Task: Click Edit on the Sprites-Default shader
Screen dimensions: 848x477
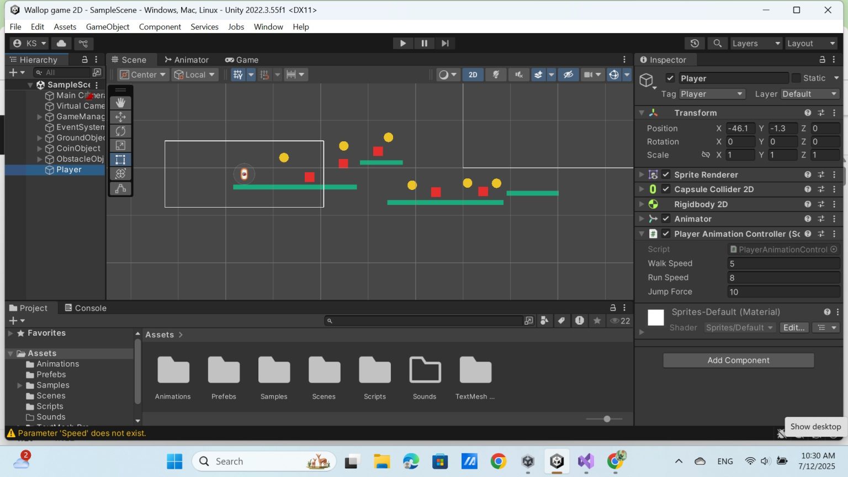Action: pyautogui.click(x=794, y=327)
